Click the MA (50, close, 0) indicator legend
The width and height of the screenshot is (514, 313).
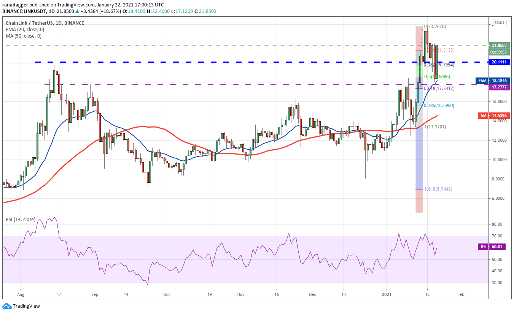tap(24, 36)
